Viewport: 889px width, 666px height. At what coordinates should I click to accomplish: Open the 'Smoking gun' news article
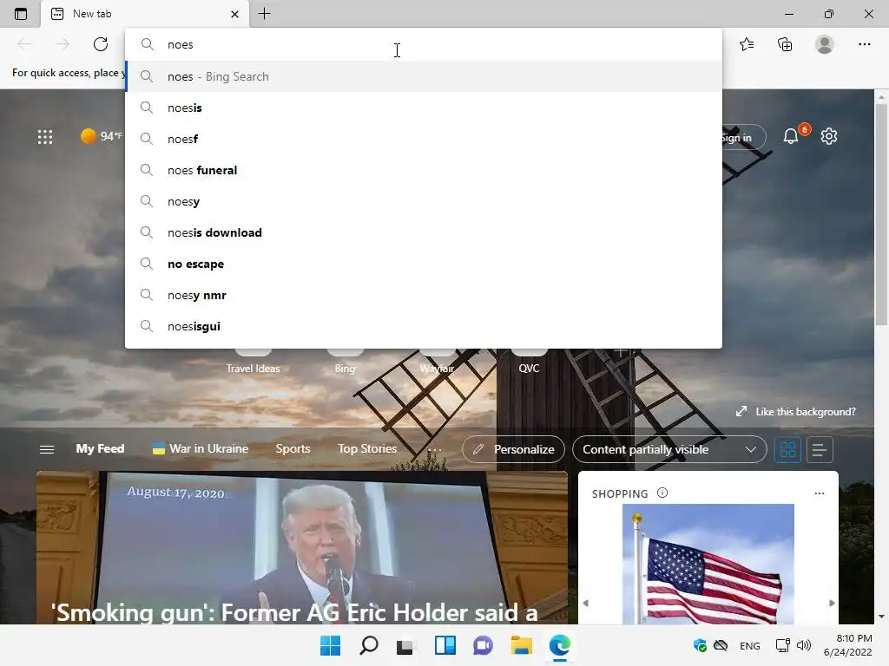[x=301, y=548]
